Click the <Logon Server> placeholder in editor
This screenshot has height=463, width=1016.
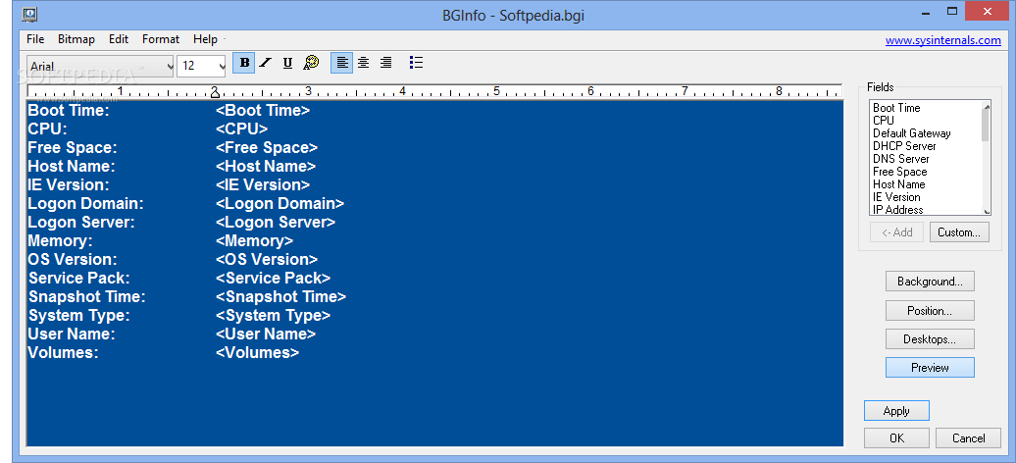pyautogui.click(x=276, y=223)
